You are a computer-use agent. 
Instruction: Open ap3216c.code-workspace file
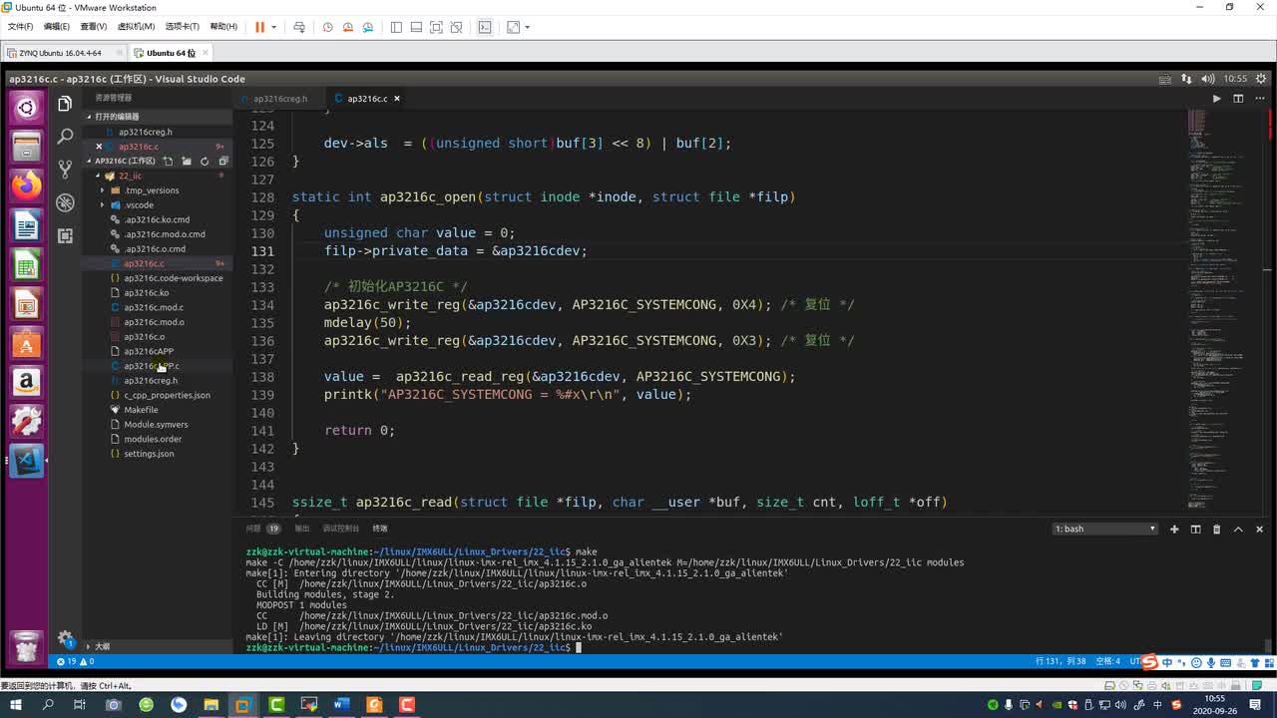173,278
